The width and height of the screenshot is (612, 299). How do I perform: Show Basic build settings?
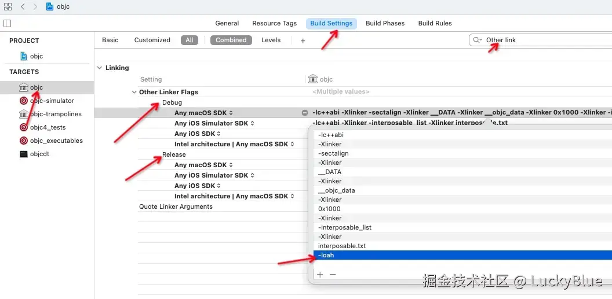click(110, 40)
